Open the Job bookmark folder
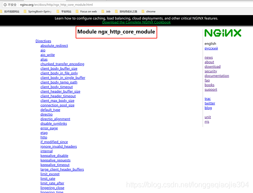This screenshot has width=253, height=193. 106,11
